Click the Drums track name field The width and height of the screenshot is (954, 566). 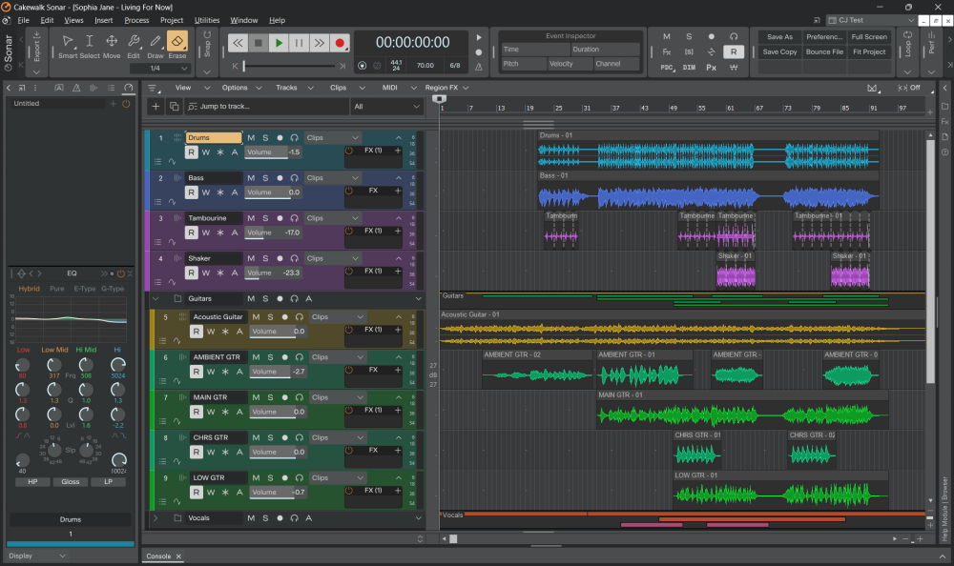(x=214, y=138)
